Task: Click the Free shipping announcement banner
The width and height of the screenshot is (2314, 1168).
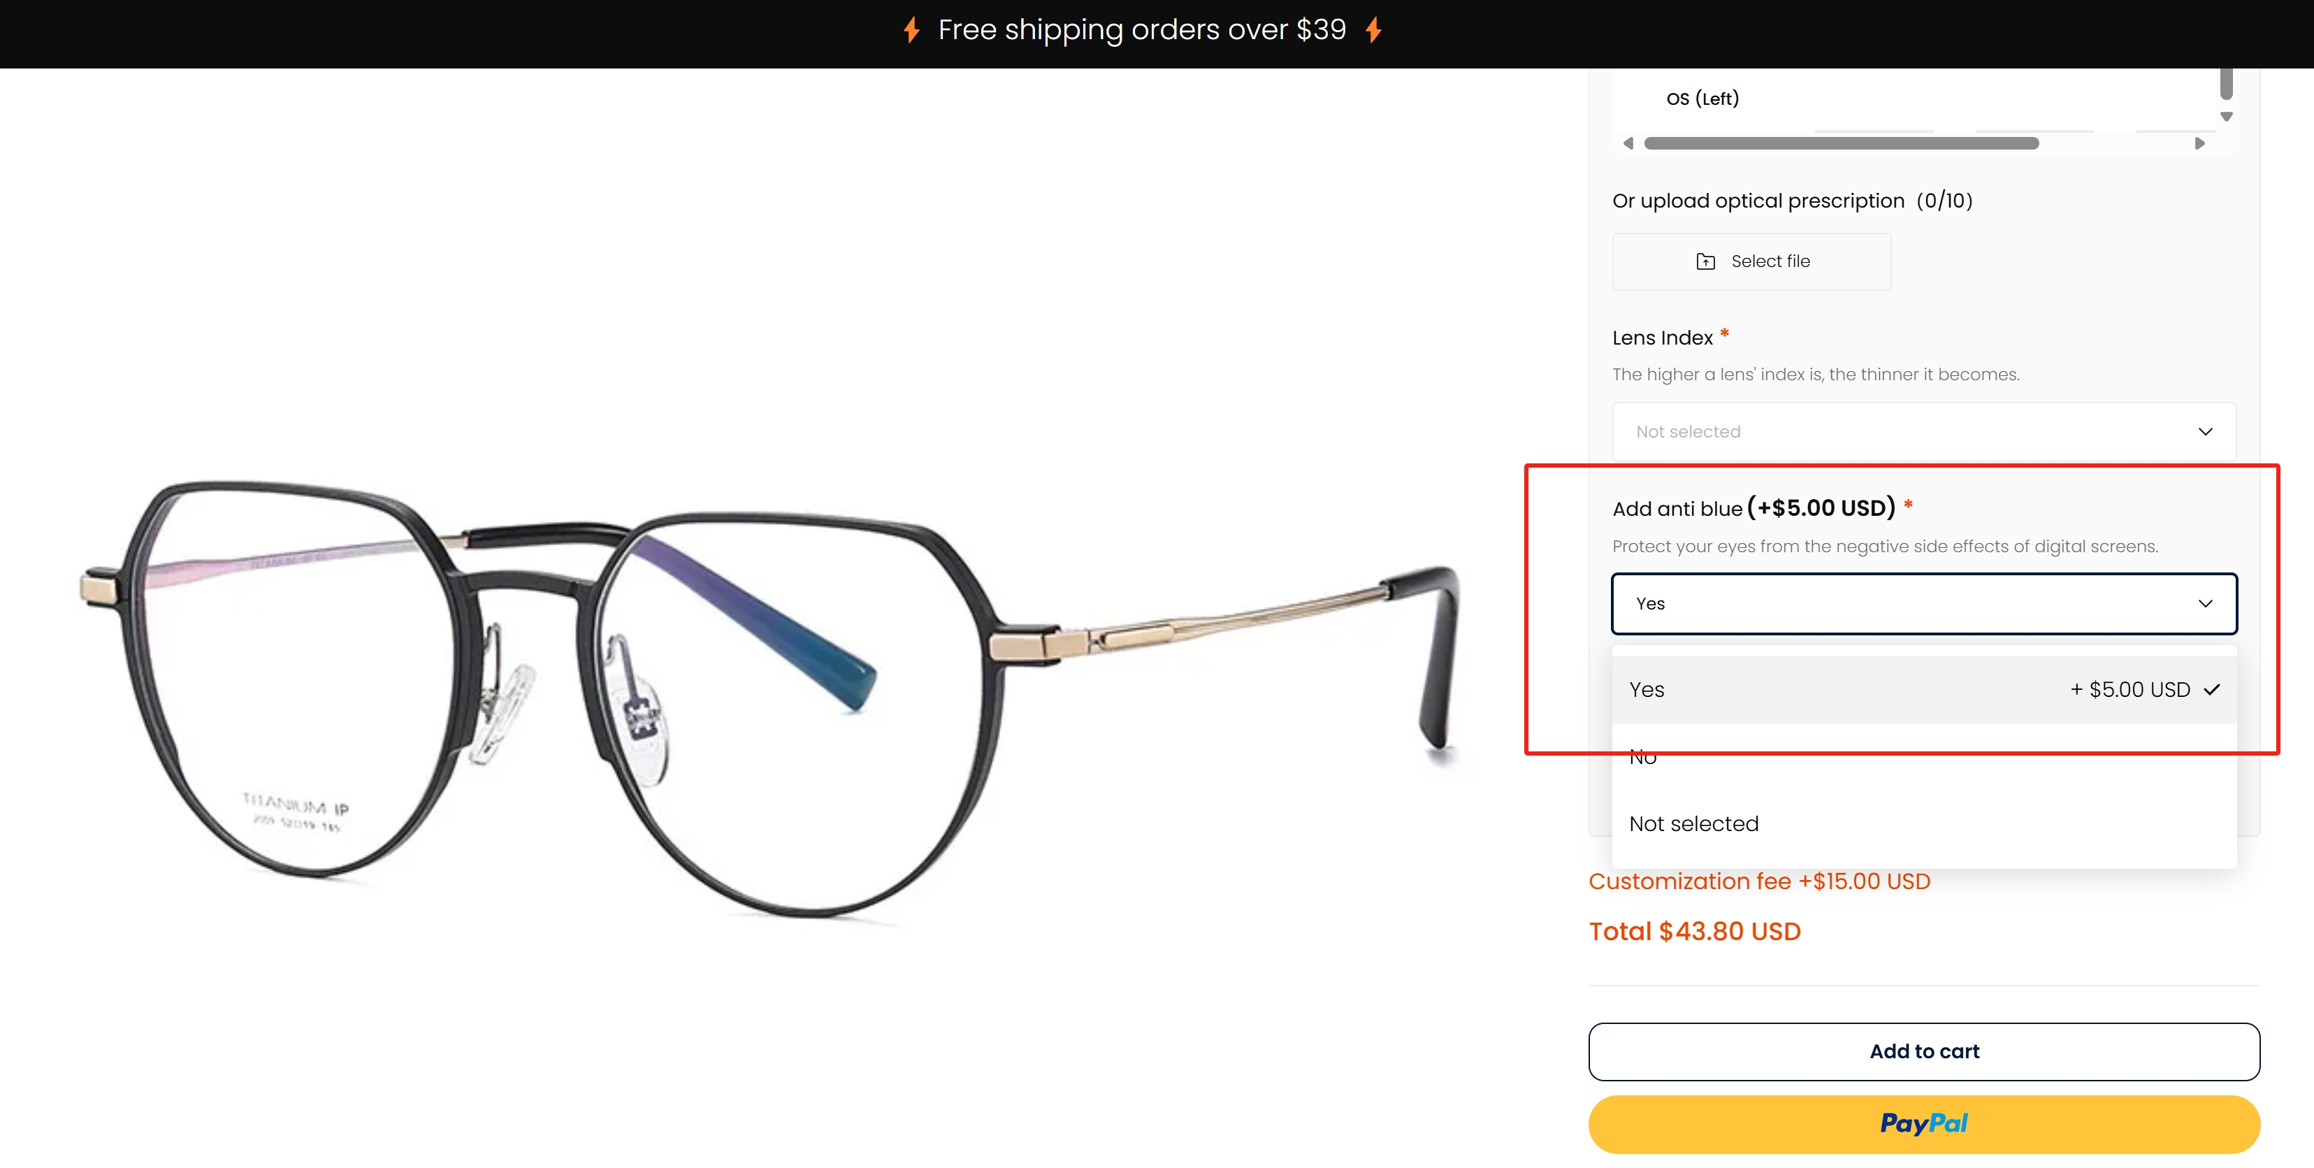Action: pos(1141,31)
